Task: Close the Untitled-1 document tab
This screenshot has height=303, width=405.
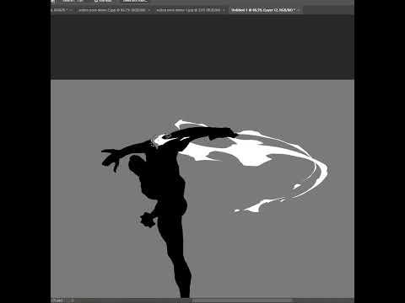Action: click(299, 10)
